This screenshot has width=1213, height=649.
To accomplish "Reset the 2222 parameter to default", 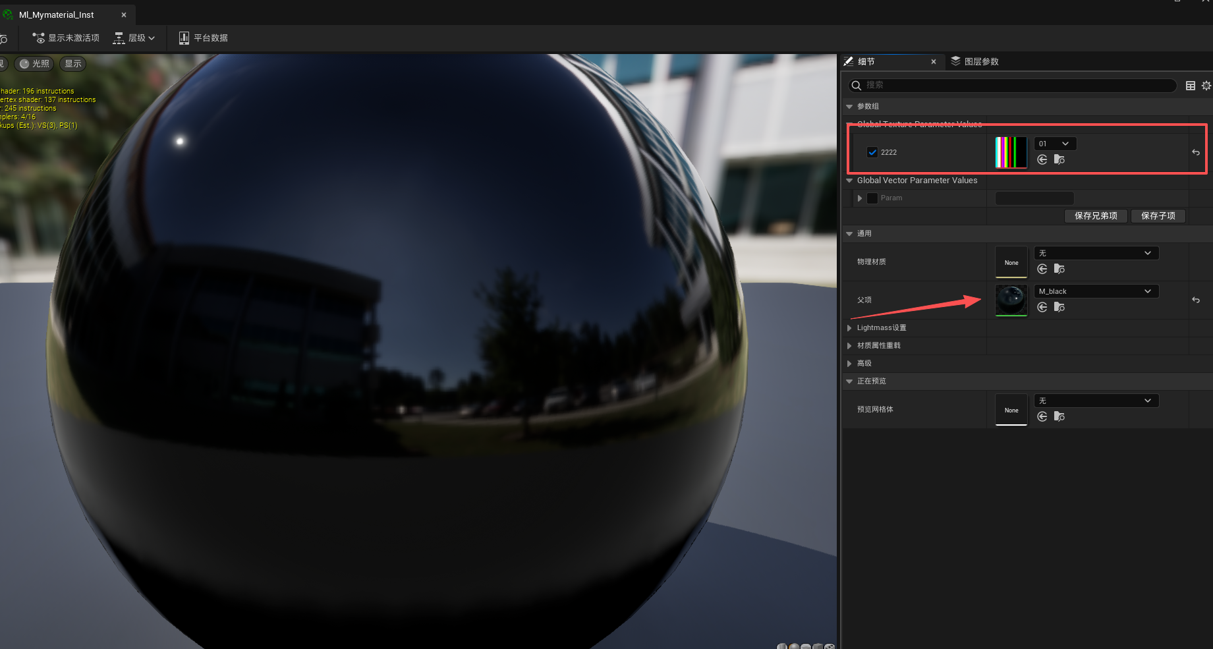I will click(1196, 152).
